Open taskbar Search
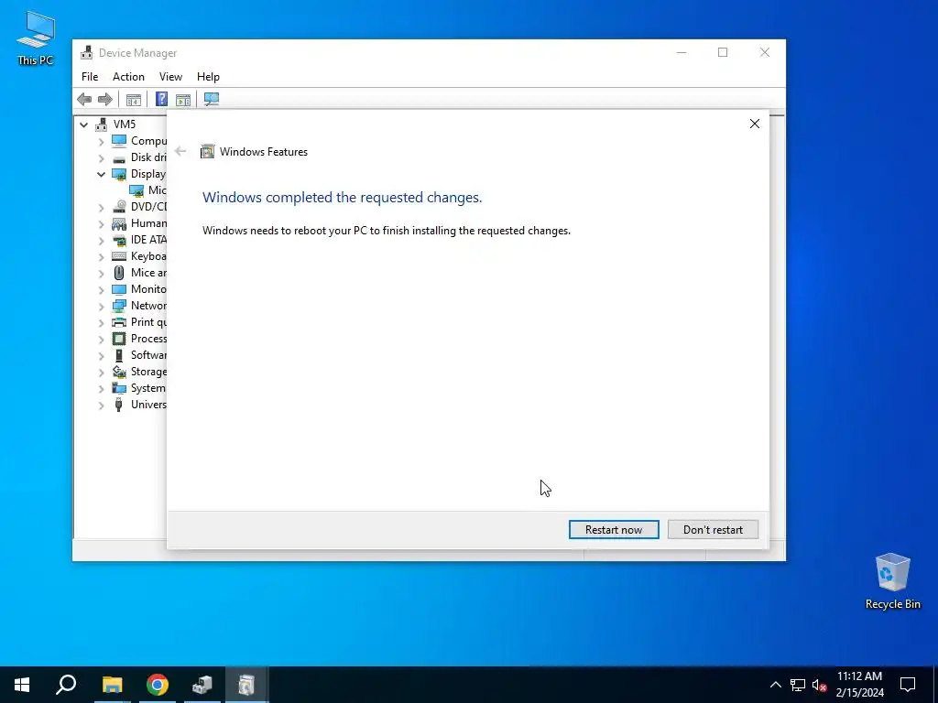 coord(66,685)
